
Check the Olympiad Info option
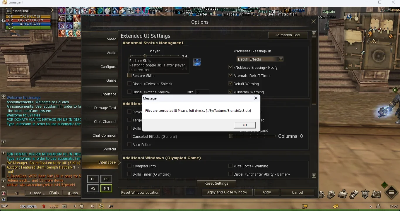point(129,166)
